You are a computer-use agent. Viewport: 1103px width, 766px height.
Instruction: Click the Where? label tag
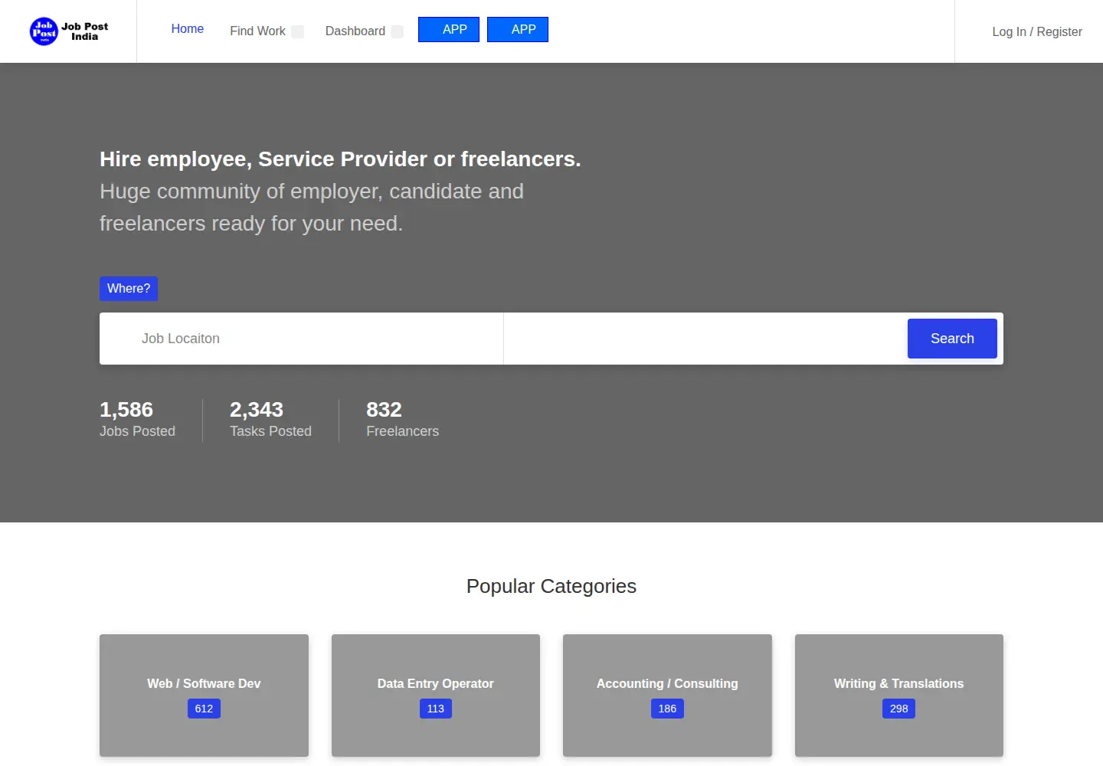(x=129, y=289)
